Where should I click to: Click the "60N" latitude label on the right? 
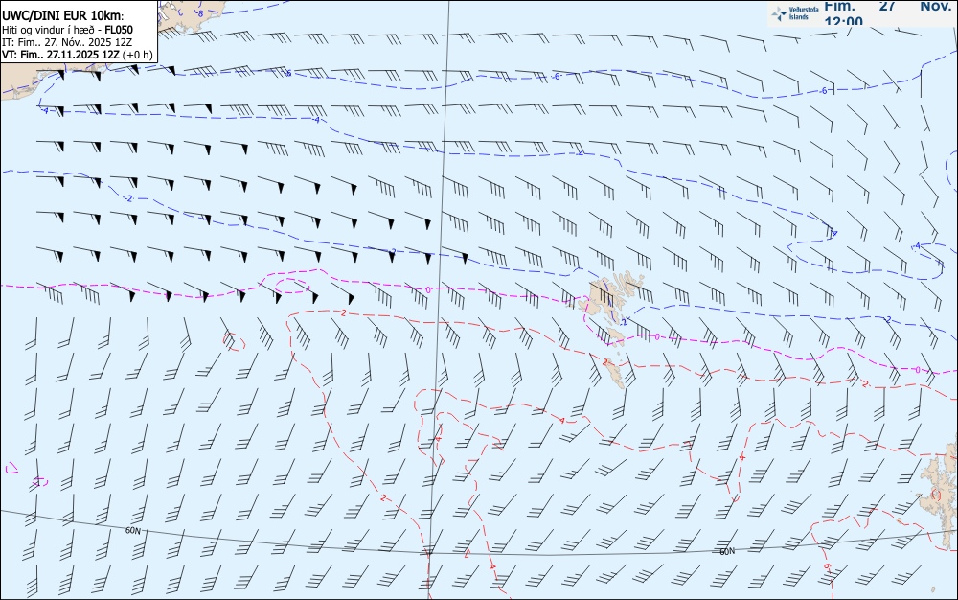727,552
